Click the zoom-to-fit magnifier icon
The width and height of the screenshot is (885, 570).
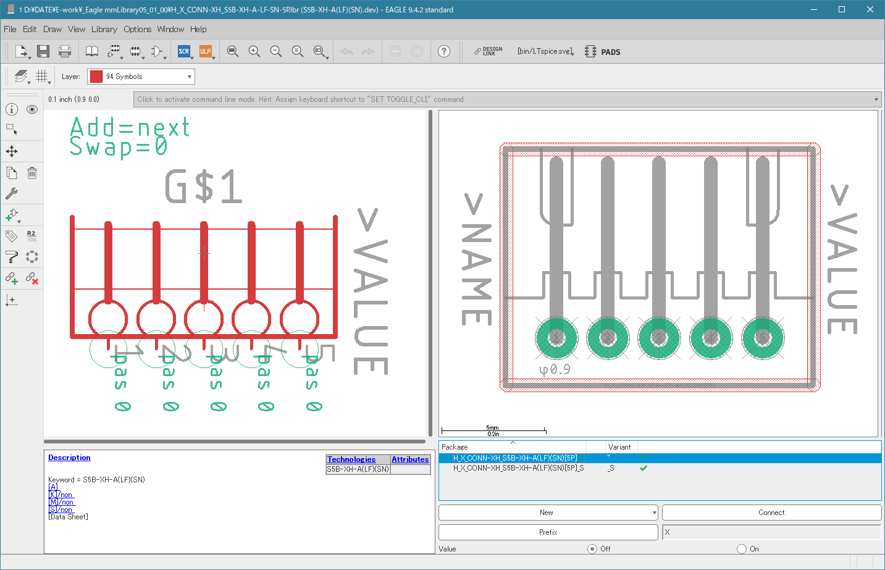tap(233, 51)
